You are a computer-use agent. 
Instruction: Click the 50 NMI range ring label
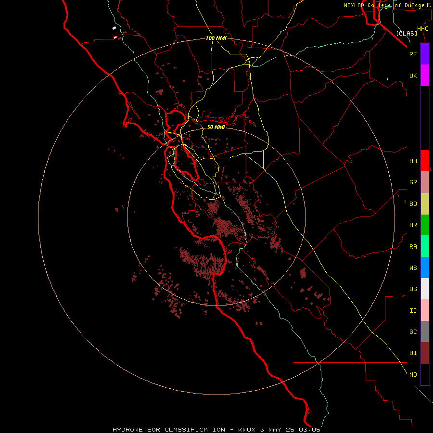pos(216,127)
